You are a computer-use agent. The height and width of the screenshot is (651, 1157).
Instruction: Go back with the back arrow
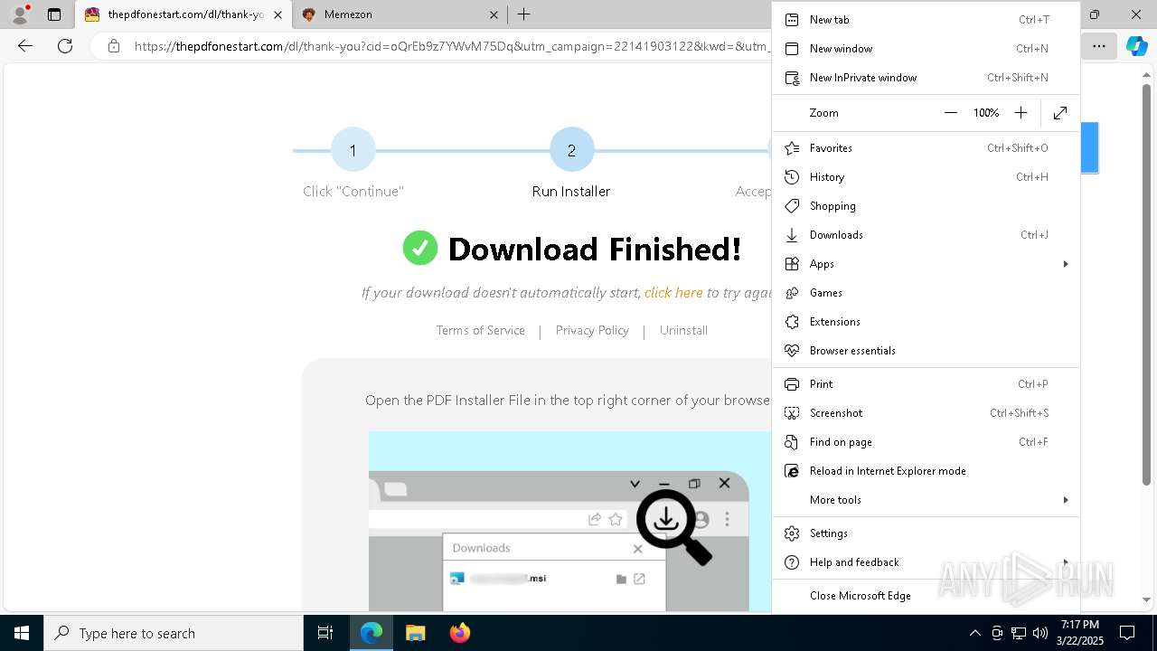[25, 46]
